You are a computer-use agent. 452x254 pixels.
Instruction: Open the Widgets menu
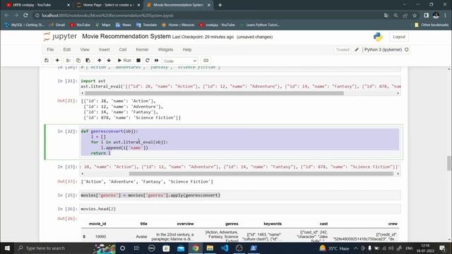(165, 49)
